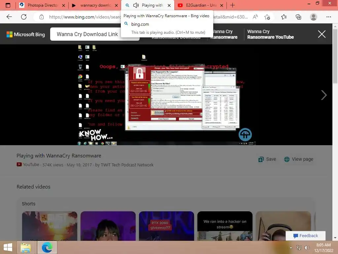Open the Favorites list
This screenshot has width=338, height=254.
click(x=284, y=17)
